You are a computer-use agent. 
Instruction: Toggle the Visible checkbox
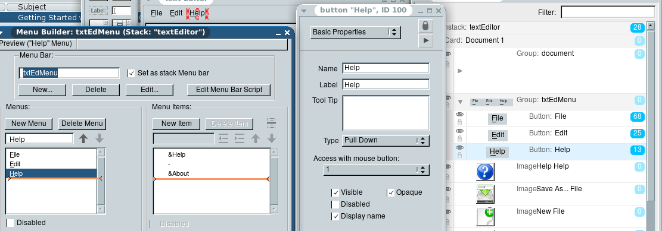tap(335, 193)
